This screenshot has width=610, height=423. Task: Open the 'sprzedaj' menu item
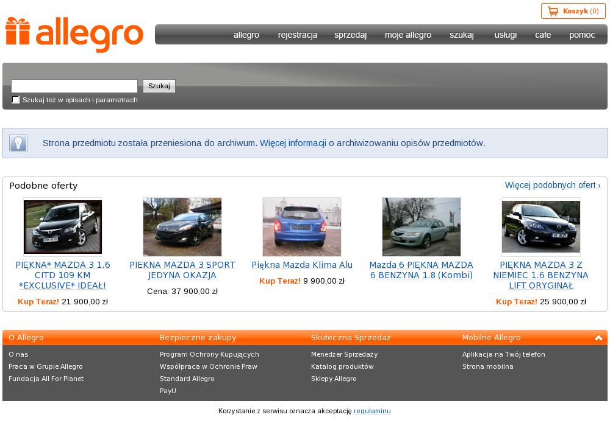(351, 35)
